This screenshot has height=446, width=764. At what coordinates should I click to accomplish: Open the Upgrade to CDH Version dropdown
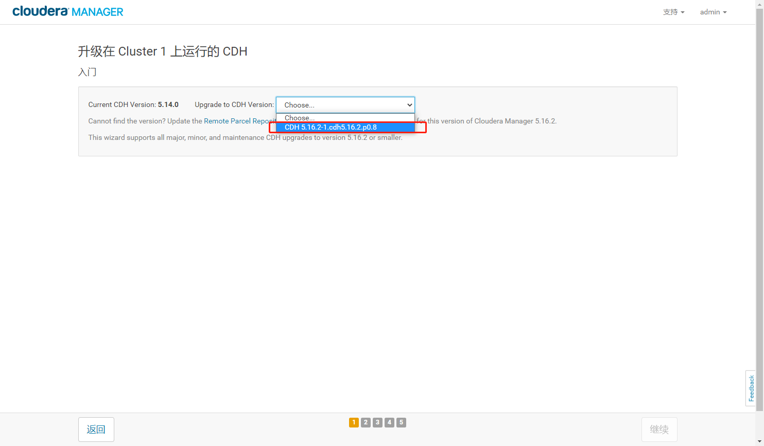345,105
